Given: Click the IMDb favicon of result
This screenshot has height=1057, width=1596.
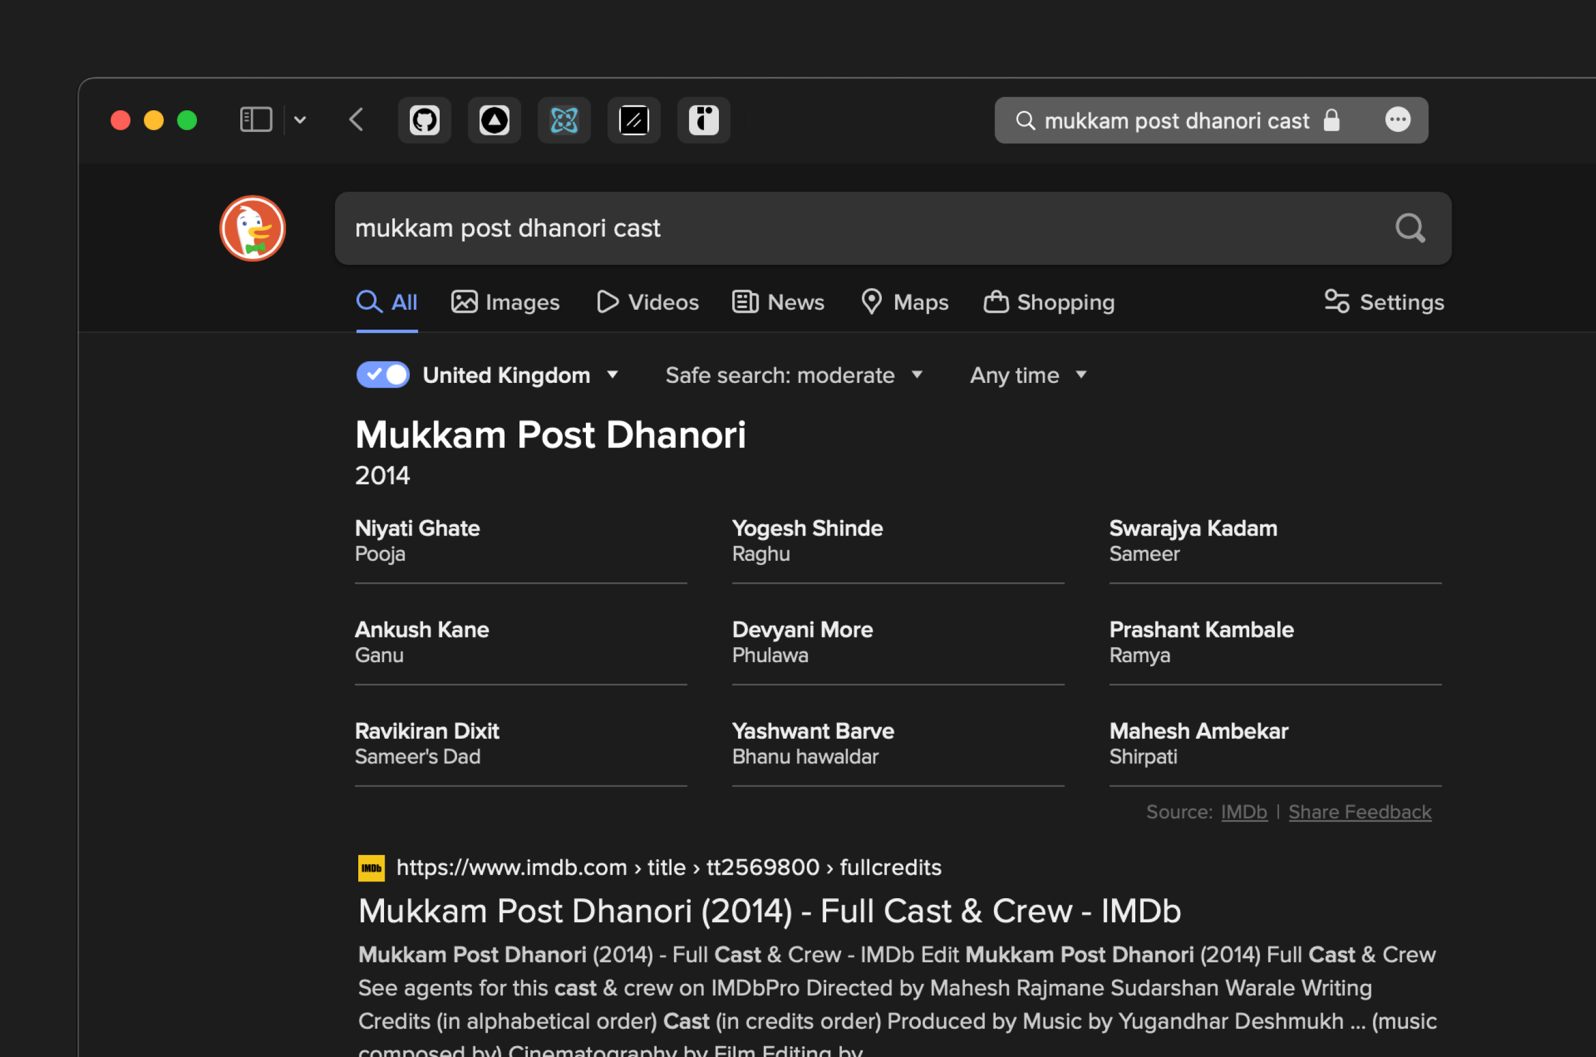Looking at the screenshot, I should pos(371,868).
